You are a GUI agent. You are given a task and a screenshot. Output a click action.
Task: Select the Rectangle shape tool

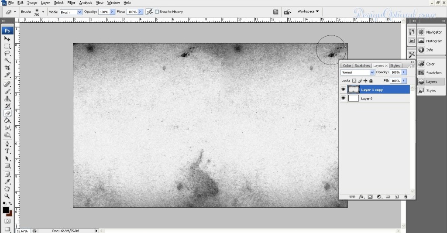(x=7, y=166)
